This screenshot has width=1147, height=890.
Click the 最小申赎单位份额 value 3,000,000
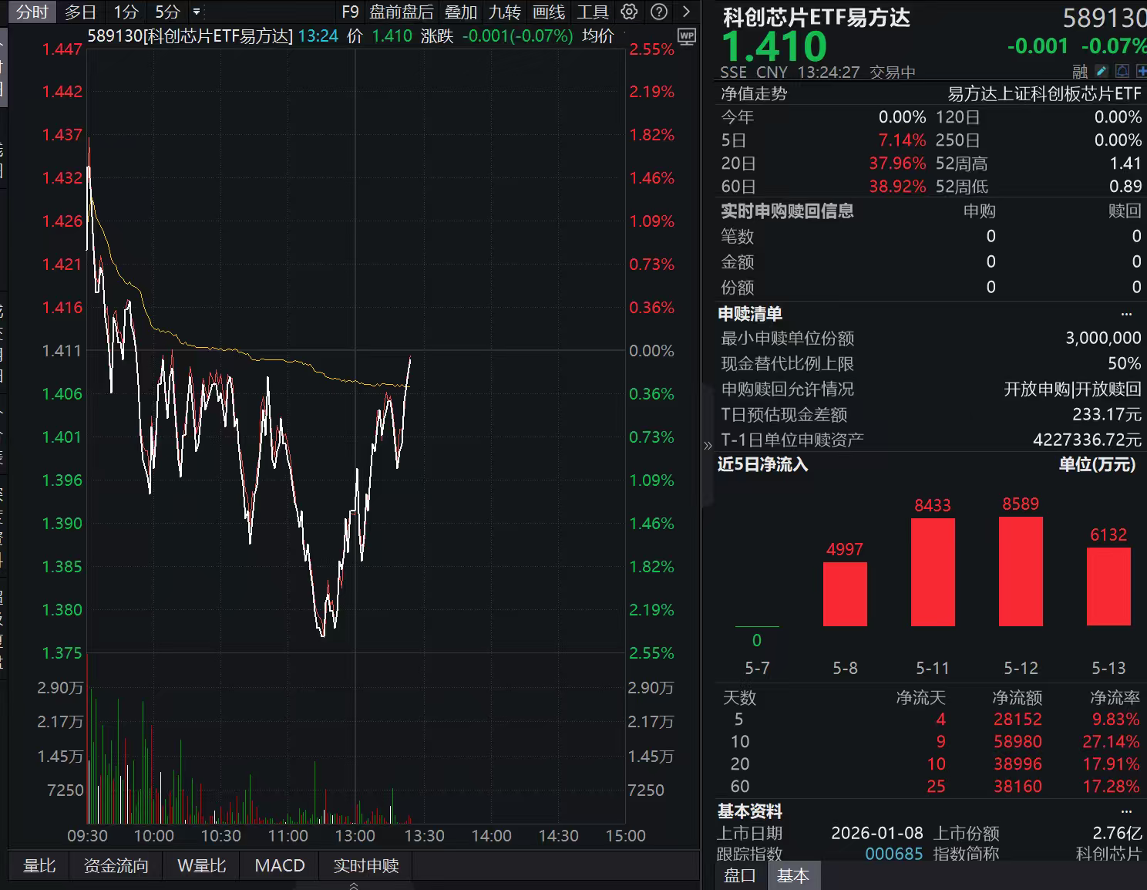[x=1103, y=338]
